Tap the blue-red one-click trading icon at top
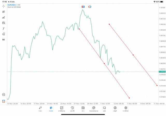 (x=83, y=7)
